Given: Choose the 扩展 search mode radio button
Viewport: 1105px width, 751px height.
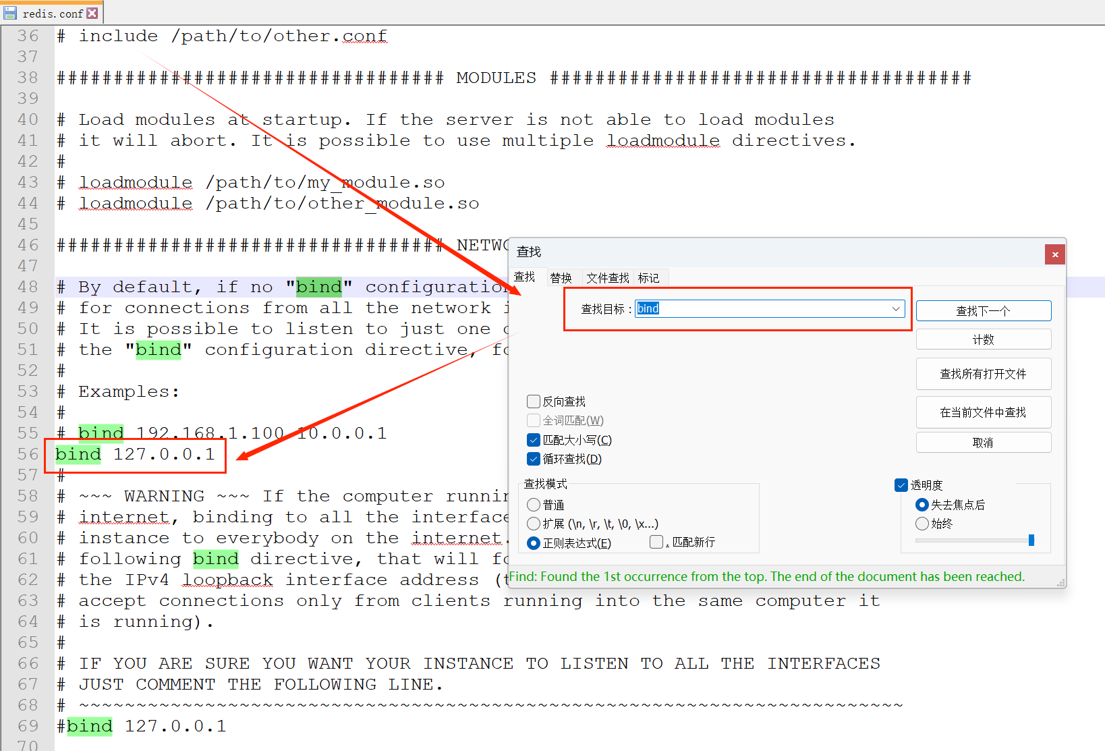Looking at the screenshot, I should click(534, 524).
